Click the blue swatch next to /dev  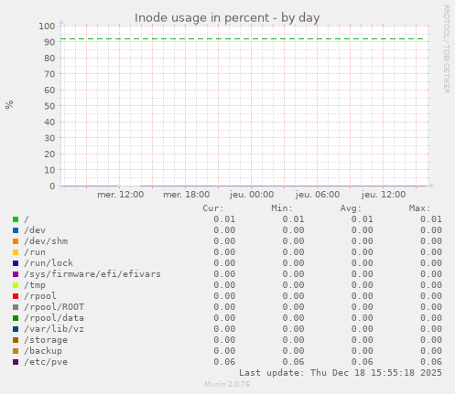(x=16, y=230)
